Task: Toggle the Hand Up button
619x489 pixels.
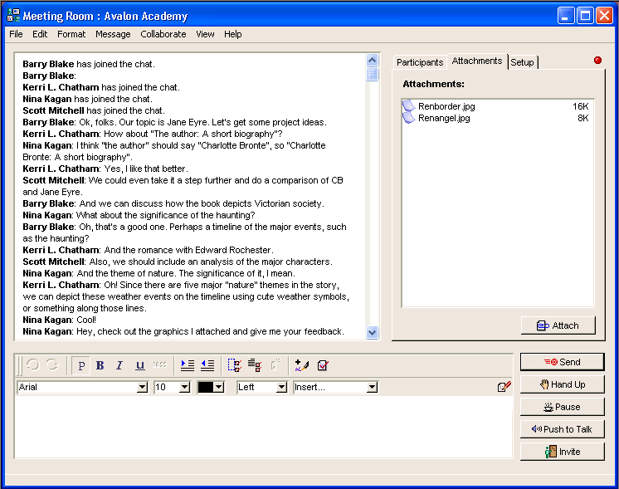Action: coord(562,384)
